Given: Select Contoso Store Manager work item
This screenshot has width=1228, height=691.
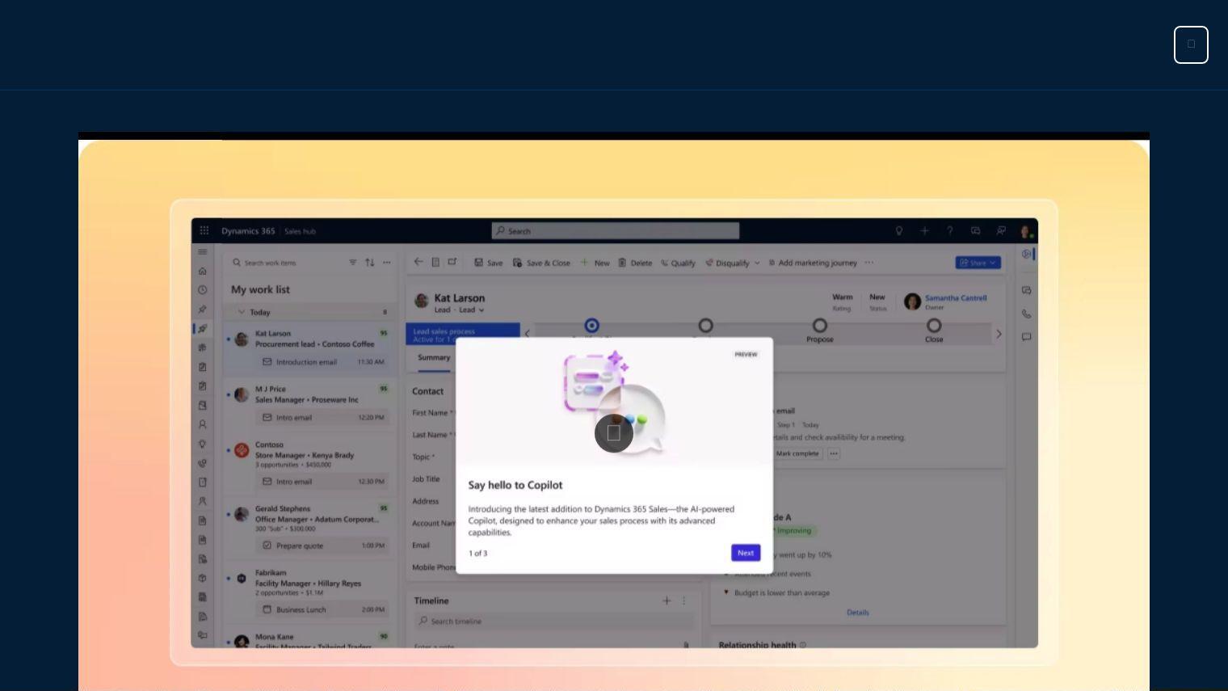Looking at the screenshot, I should [x=310, y=466].
